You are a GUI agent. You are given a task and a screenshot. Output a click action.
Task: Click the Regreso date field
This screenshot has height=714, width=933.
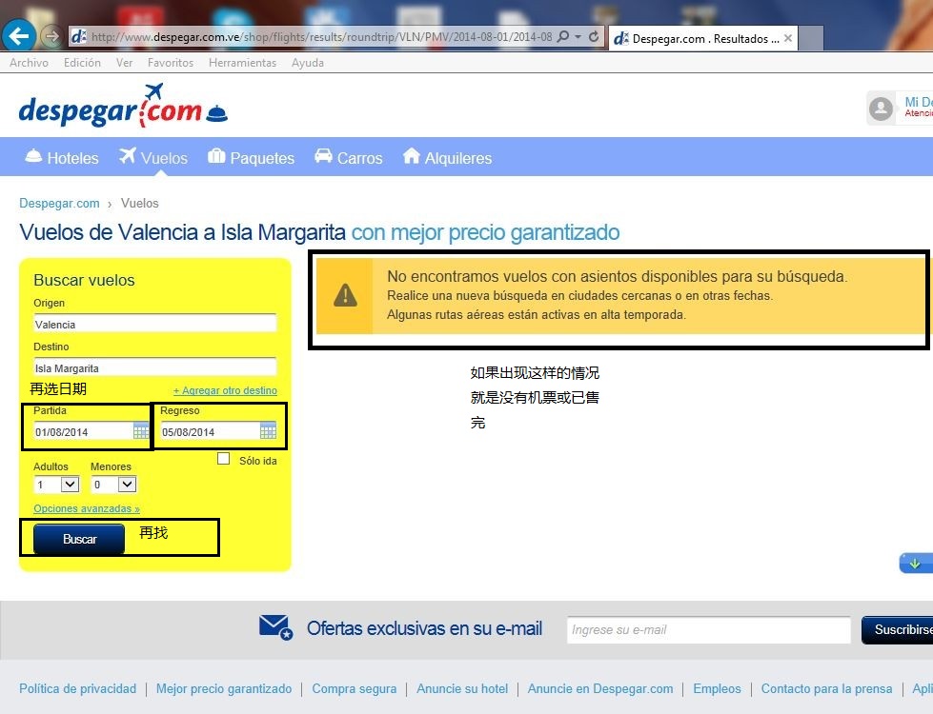click(210, 431)
